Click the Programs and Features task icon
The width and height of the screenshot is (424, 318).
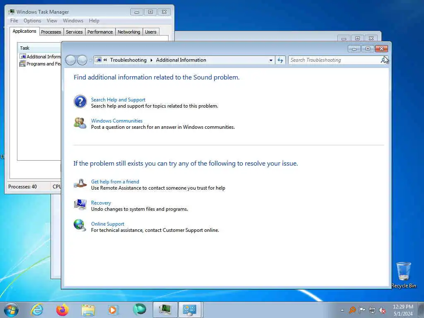22,64
